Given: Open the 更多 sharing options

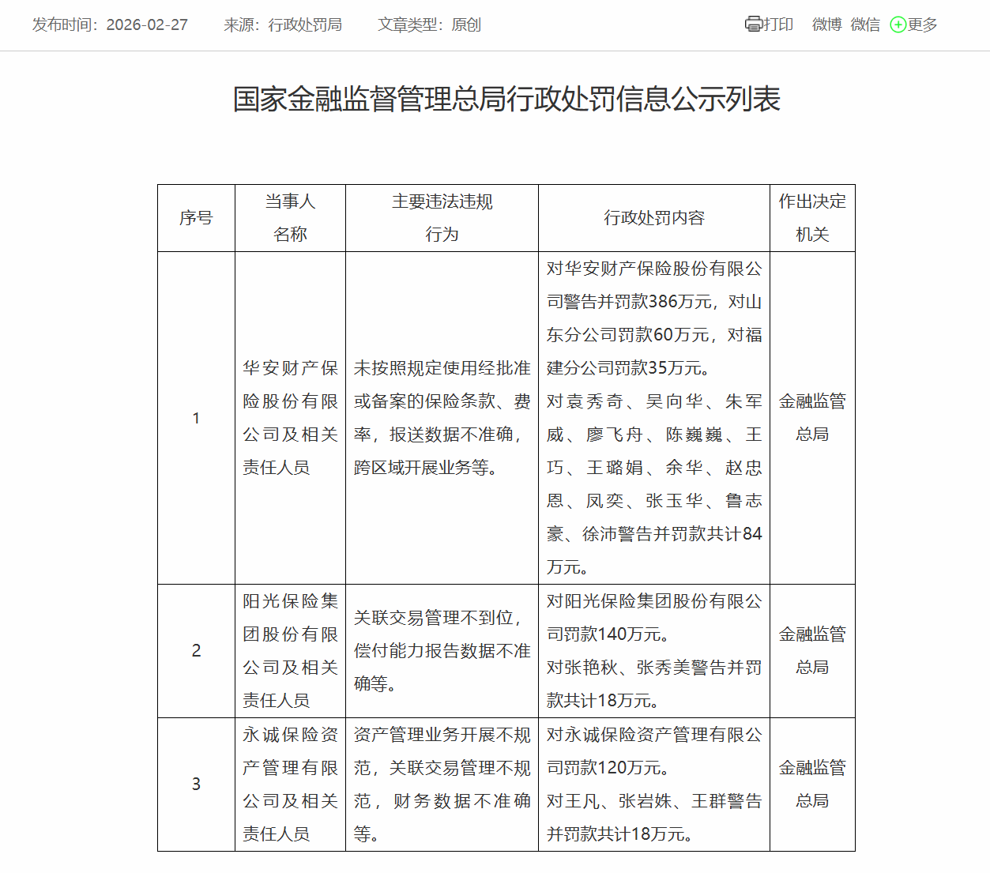Looking at the screenshot, I should click(922, 24).
